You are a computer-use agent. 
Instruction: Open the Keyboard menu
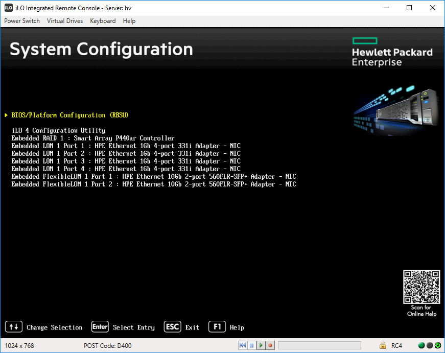pyautogui.click(x=102, y=21)
